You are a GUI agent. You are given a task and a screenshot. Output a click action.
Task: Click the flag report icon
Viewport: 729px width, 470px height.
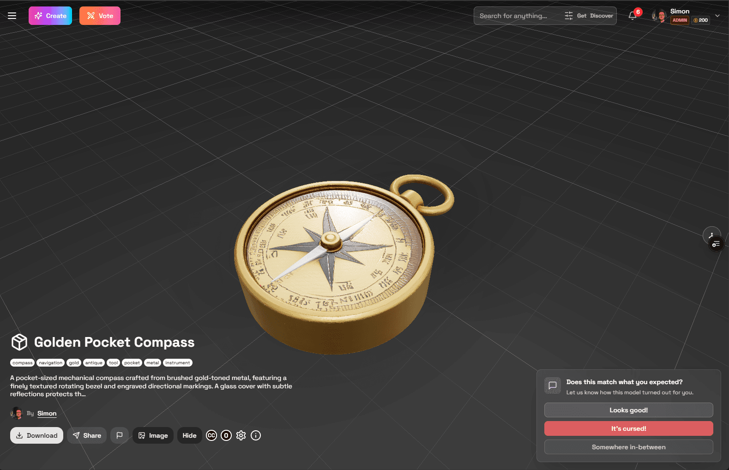pos(120,435)
